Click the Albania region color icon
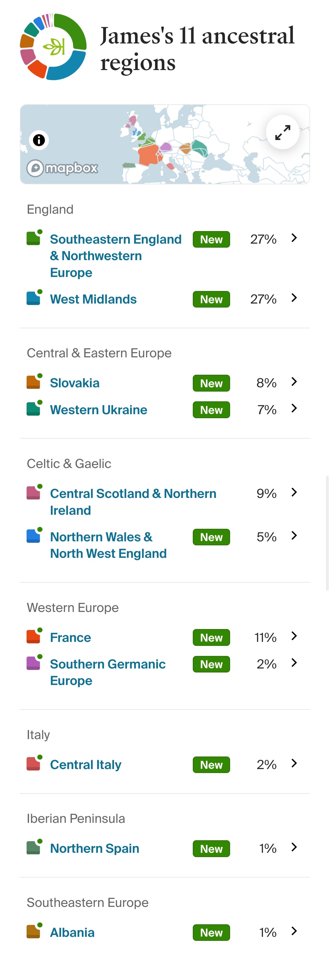The image size is (330, 957). (x=33, y=931)
